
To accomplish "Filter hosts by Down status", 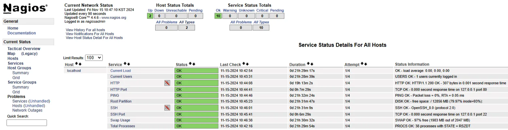I will (x=159, y=10).
